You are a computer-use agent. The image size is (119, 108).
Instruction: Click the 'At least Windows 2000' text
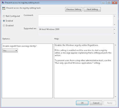click(49, 29)
